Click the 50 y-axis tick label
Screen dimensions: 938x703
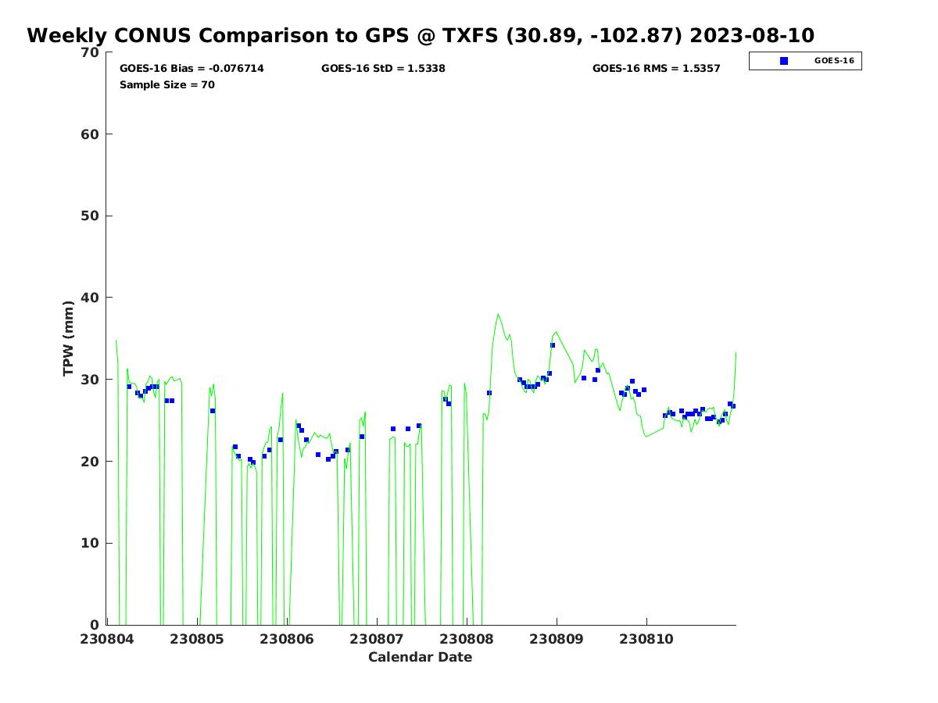click(91, 216)
